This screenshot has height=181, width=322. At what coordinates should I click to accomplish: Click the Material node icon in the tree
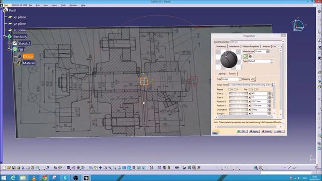tap(19, 63)
